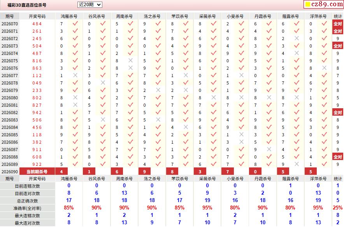This screenshot has height=227, width=344.
Task: Click the 全对 badge in row 2026070
Action: [x=338, y=24]
